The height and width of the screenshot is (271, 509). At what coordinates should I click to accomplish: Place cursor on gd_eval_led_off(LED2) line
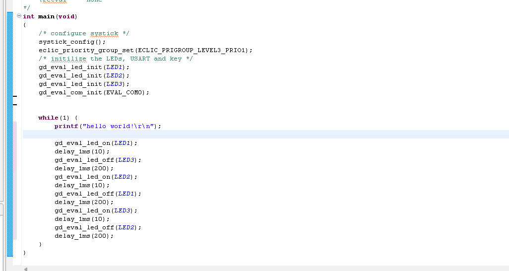point(98,227)
